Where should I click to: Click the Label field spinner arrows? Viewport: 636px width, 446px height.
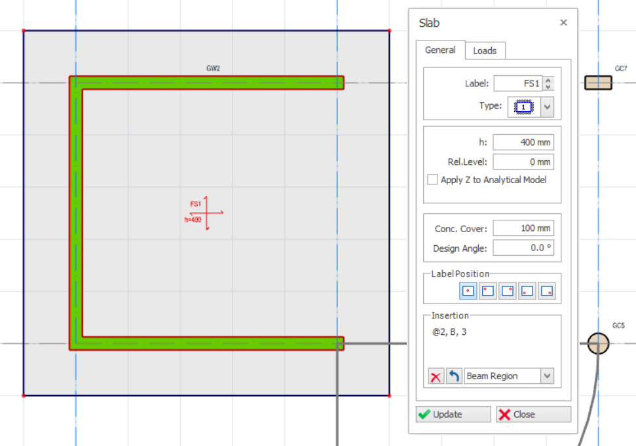(548, 84)
